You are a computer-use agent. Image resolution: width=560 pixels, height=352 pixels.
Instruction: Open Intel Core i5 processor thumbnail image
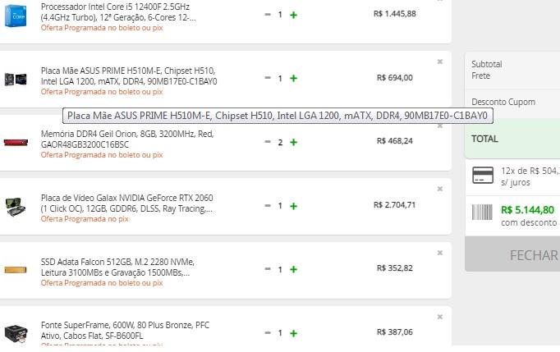pyautogui.click(x=16, y=16)
